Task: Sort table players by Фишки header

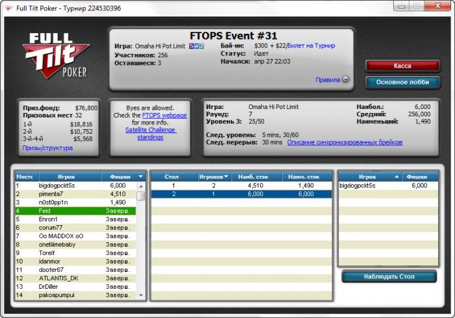Action: [421, 177]
